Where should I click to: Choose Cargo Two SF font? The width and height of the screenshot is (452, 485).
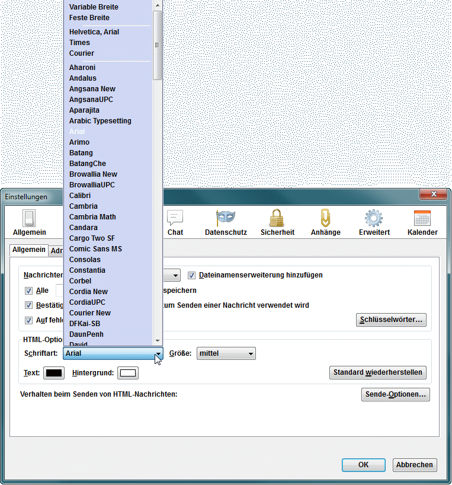[x=108, y=238]
